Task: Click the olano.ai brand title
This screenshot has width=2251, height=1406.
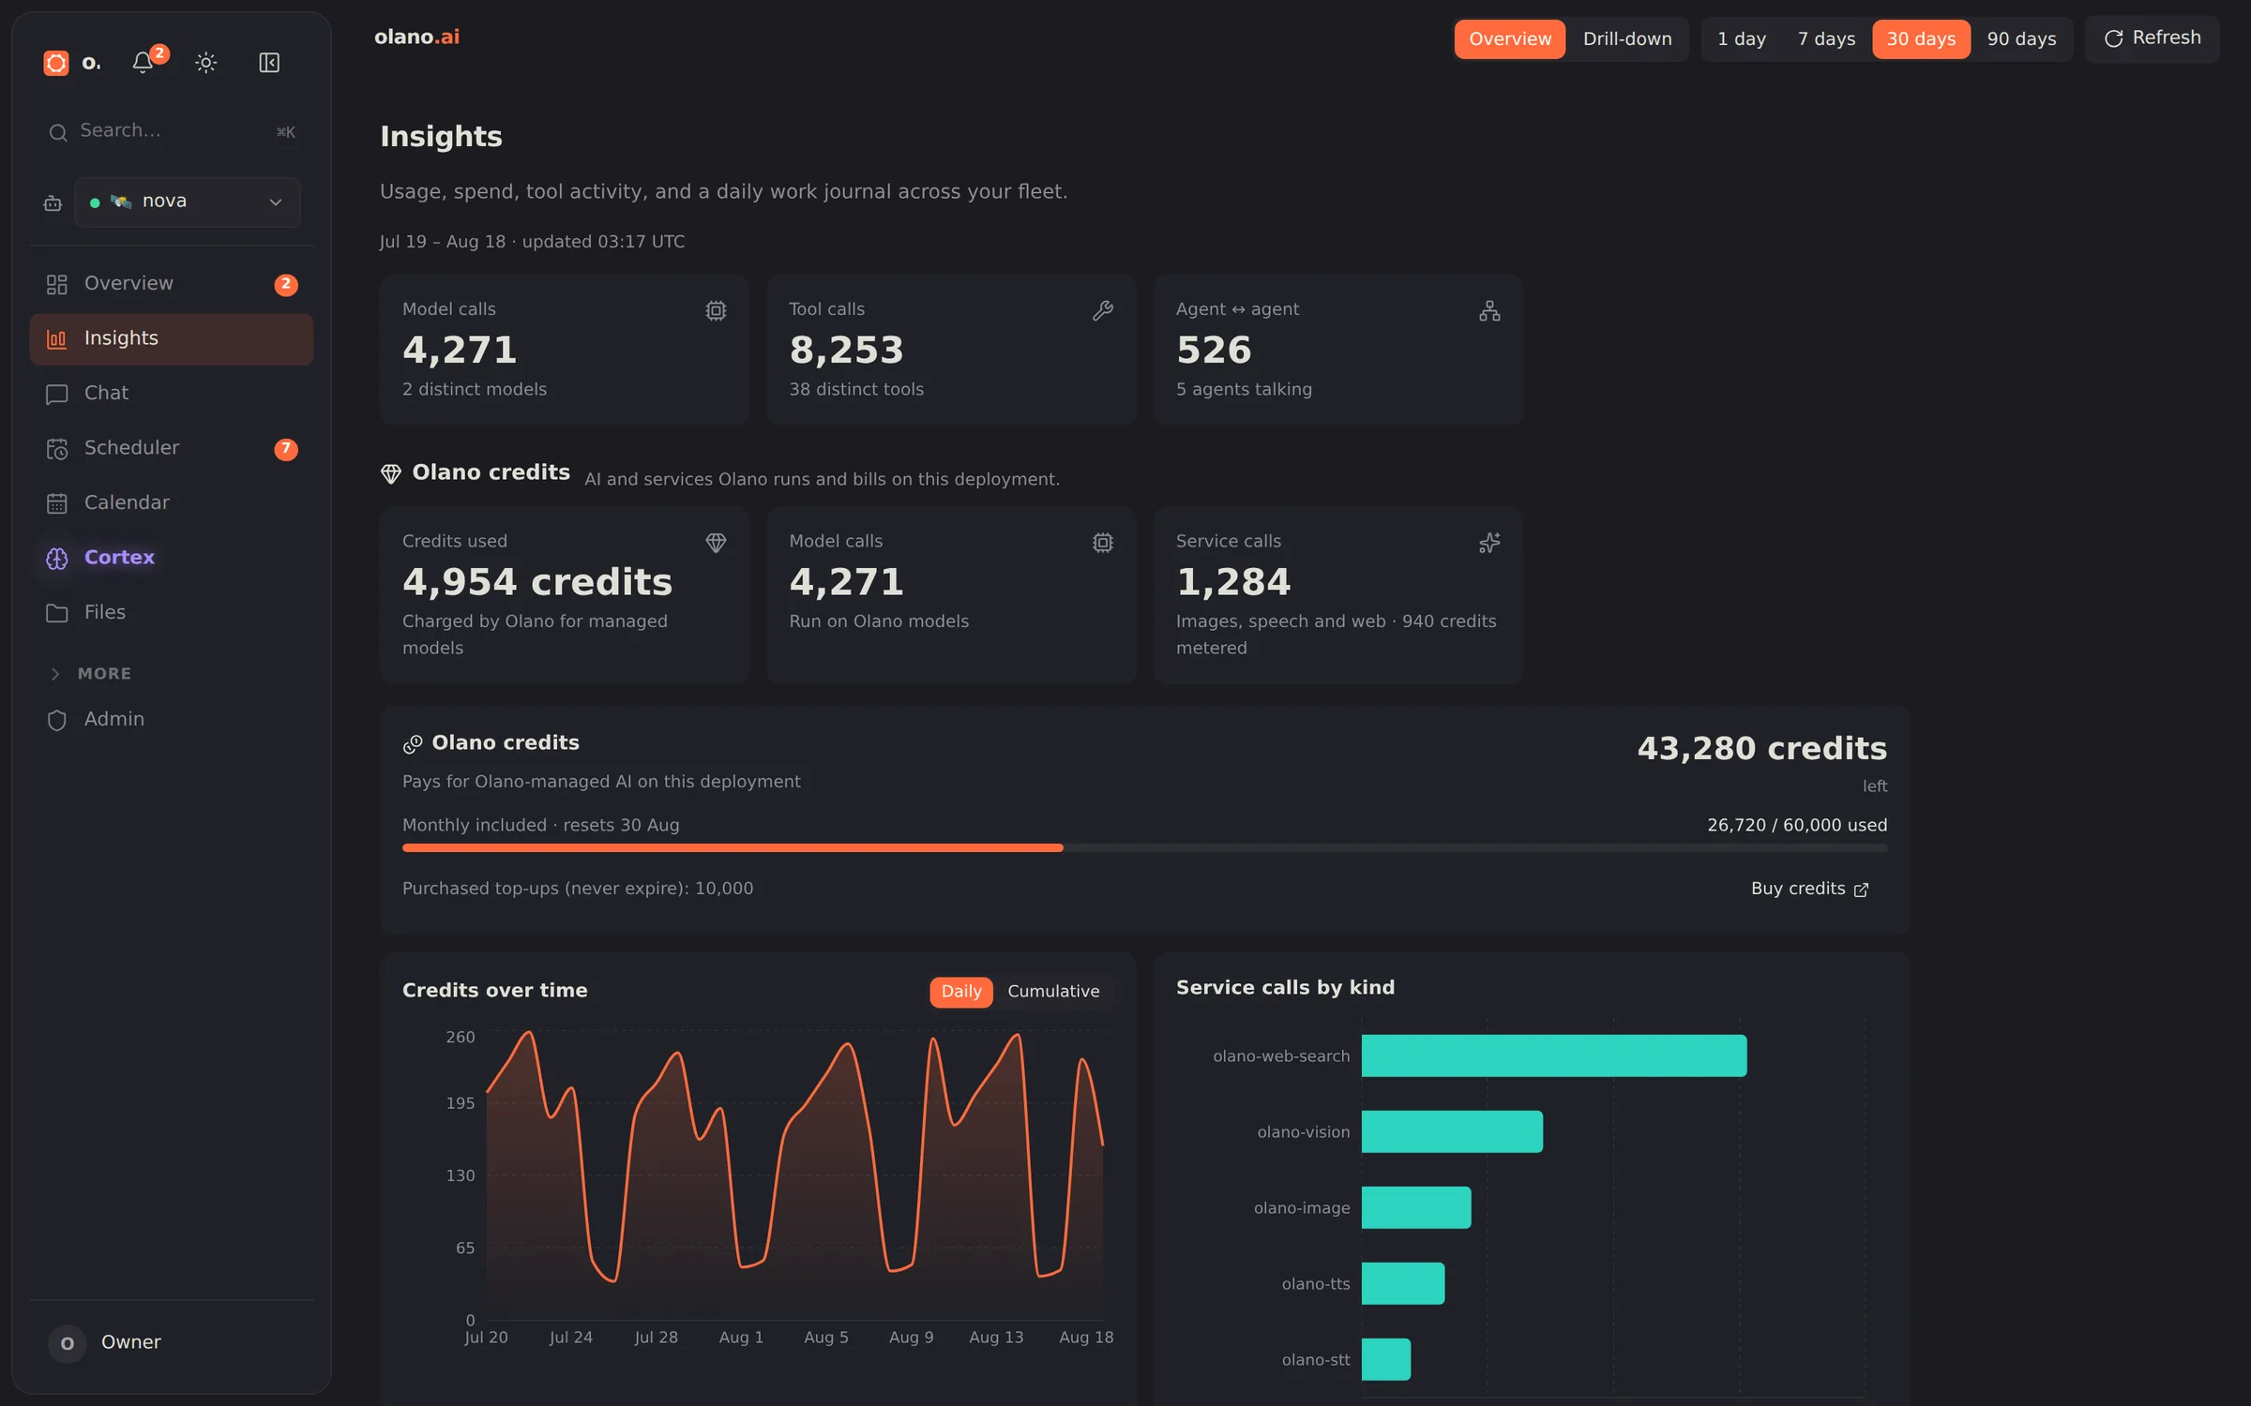Action: (x=416, y=37)
